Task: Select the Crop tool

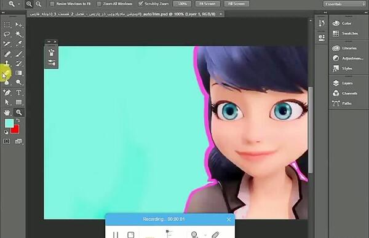Action: click(x=7, y=44)
